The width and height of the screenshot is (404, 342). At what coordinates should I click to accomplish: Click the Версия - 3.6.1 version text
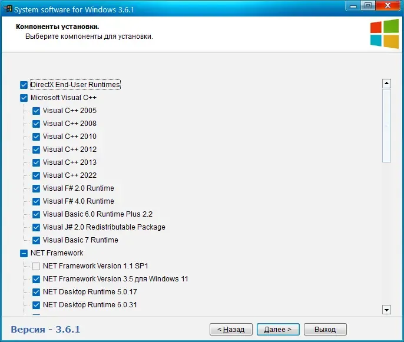pyautogui.click(x=45, y=330)
